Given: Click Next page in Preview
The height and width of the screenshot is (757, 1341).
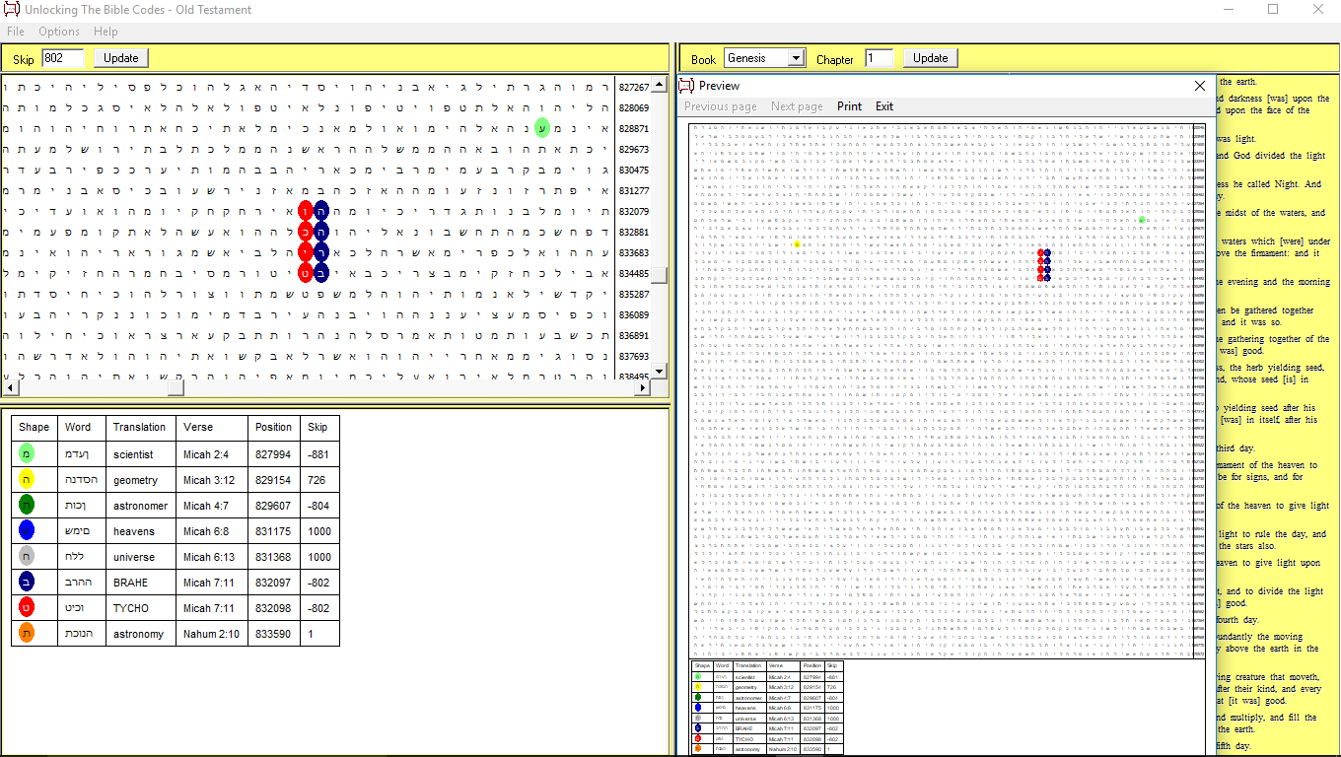Looking at the screenshot, I should coord(797,106).
